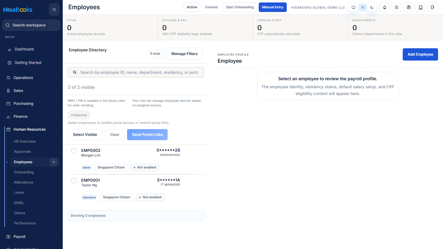Activate dark theme moon icon
443x249 pixels.
pyautogui.click(x=372, y=7)
